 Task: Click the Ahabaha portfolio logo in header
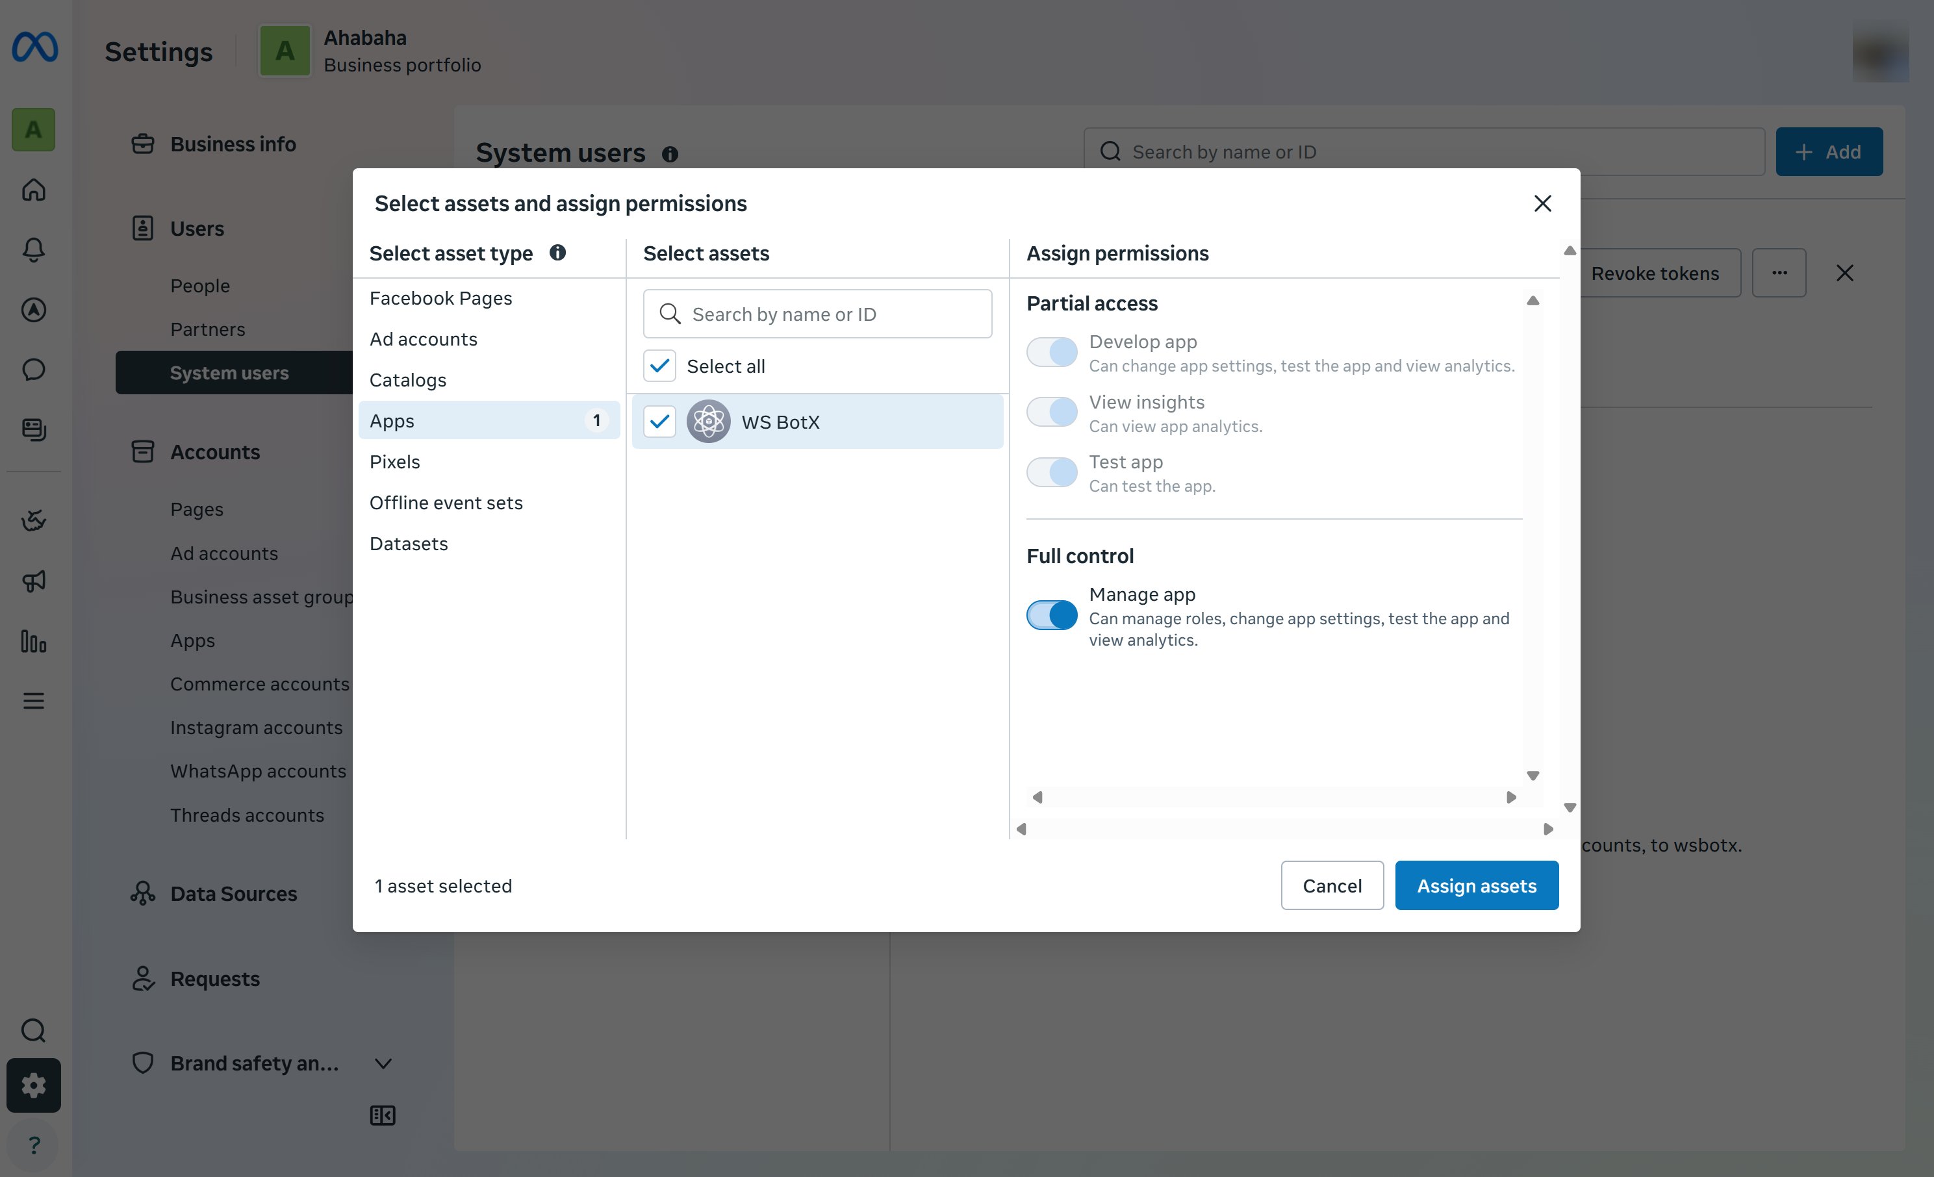point(284,51)
